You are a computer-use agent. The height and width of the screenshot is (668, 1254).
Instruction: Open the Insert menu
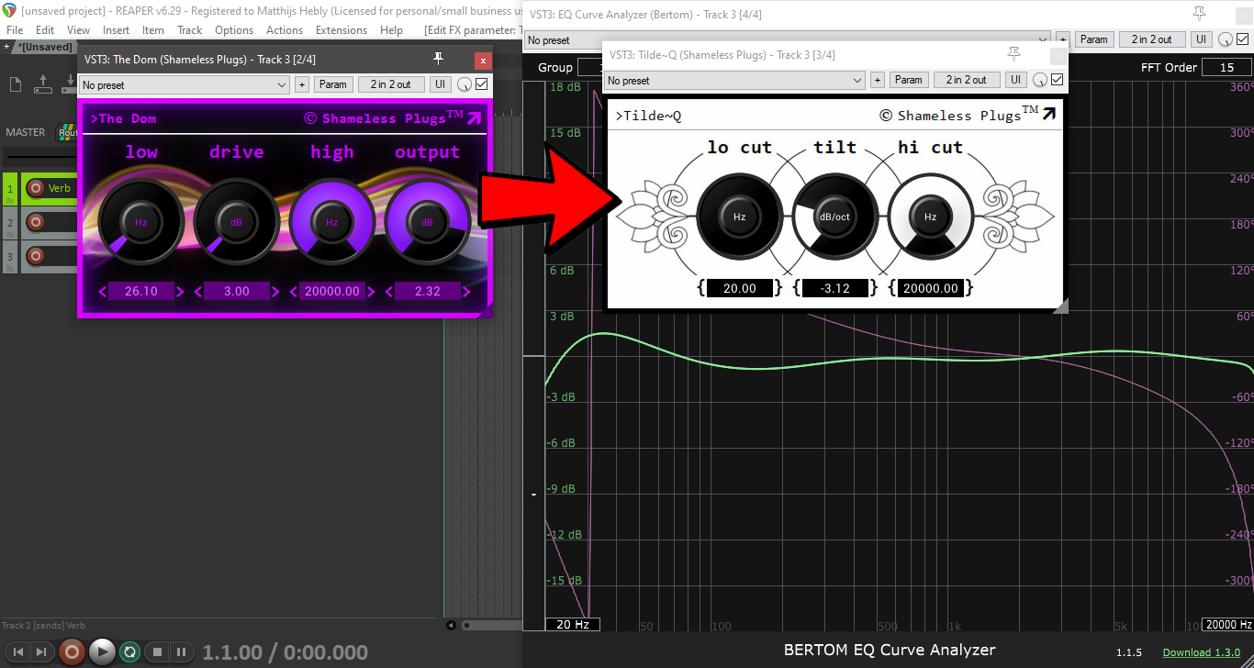[x=116, y=30]
